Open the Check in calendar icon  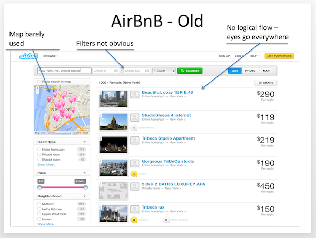point(116,71)
